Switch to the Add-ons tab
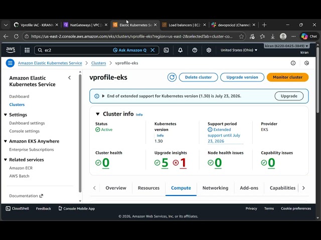This screenshot has height=240, width=321. click(249, 188)
